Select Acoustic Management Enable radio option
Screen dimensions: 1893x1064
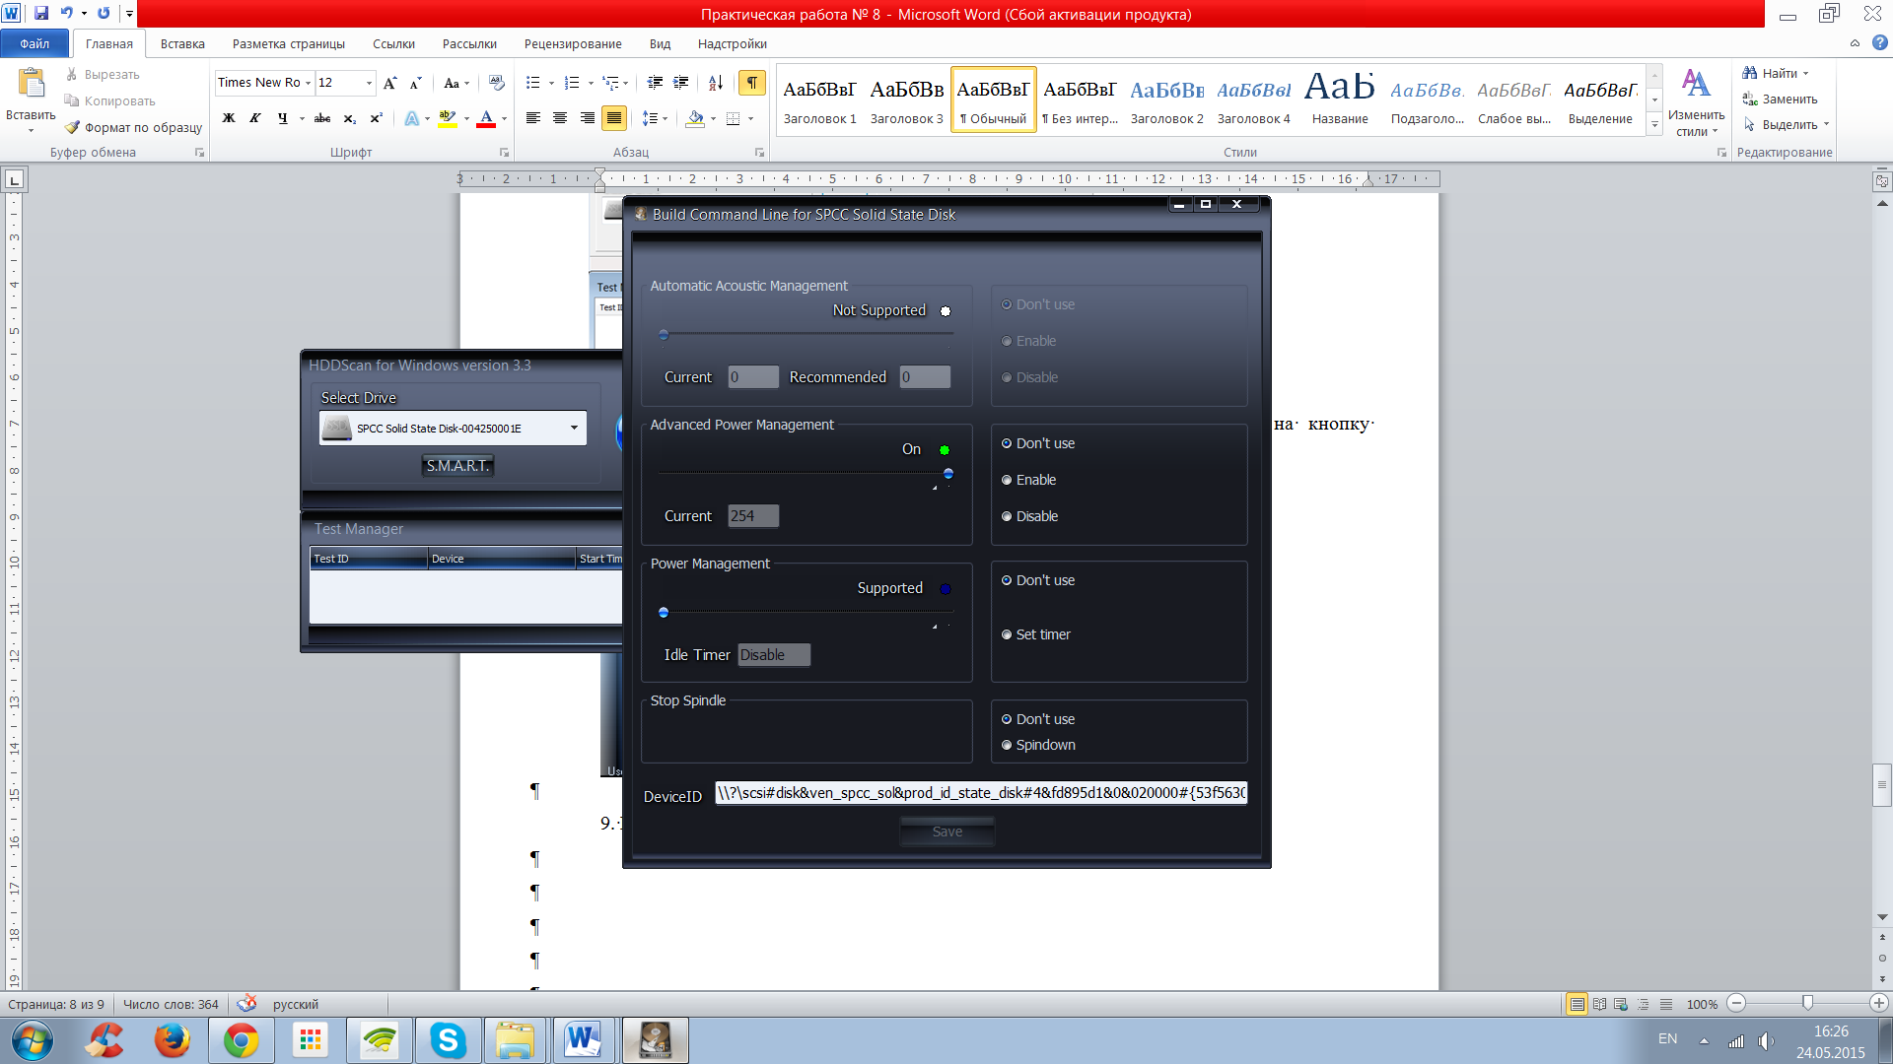[x=1028, y=341]
